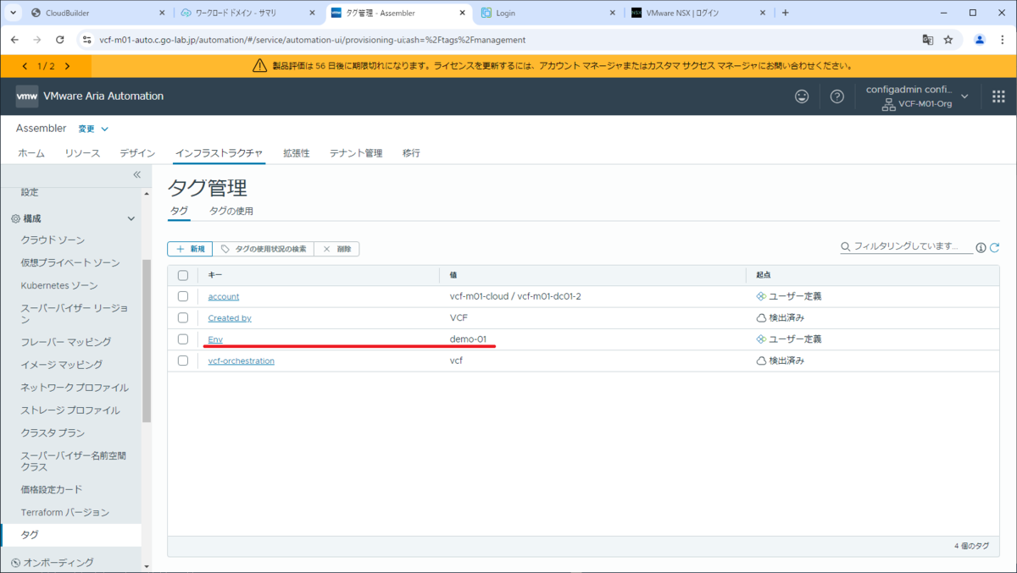The image size is (1017, 573).
Task: Select all tags with header checkbox
Action: (x=183, y=275)
